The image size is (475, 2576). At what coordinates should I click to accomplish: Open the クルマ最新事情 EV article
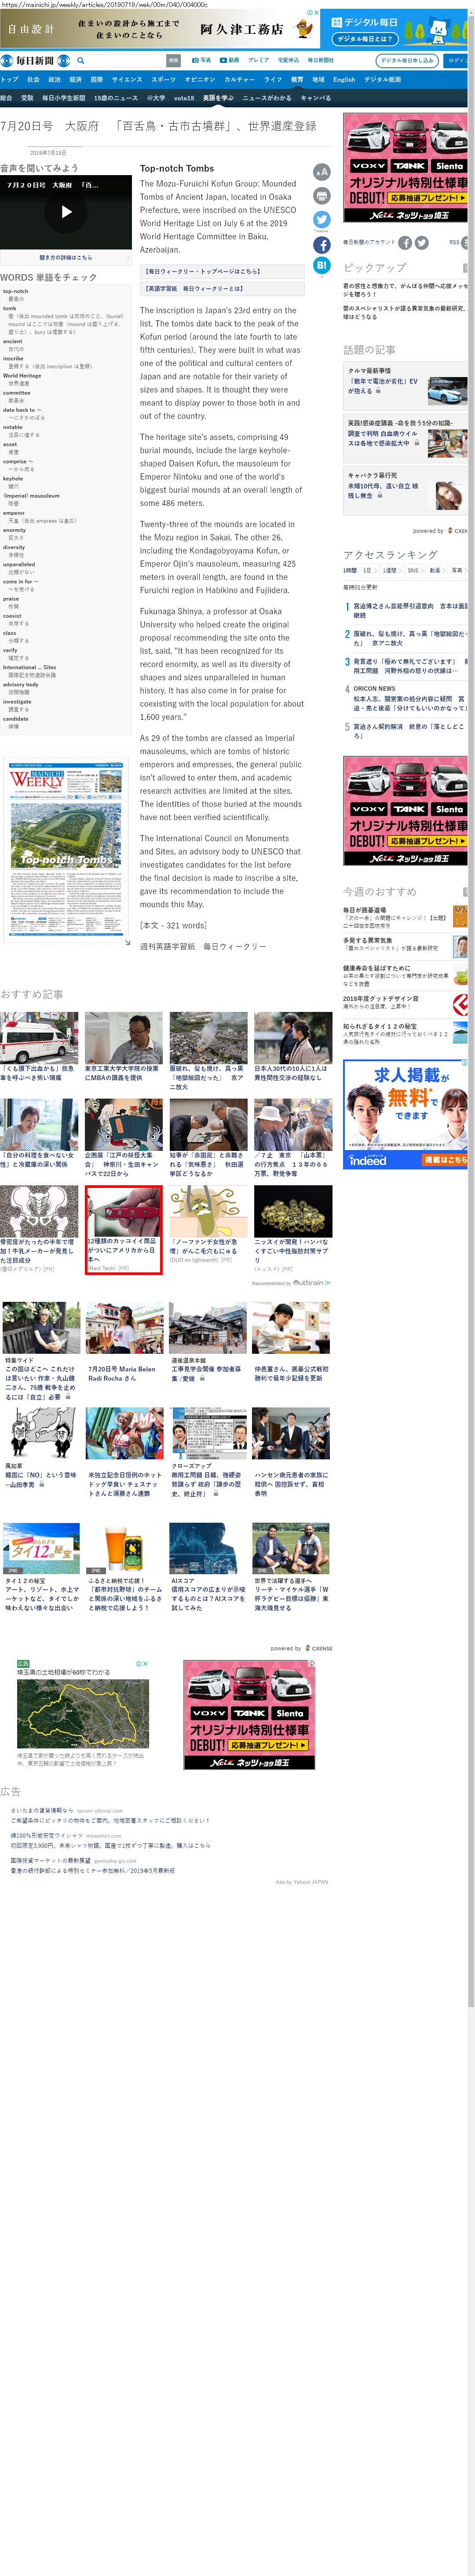coord(406,385)
